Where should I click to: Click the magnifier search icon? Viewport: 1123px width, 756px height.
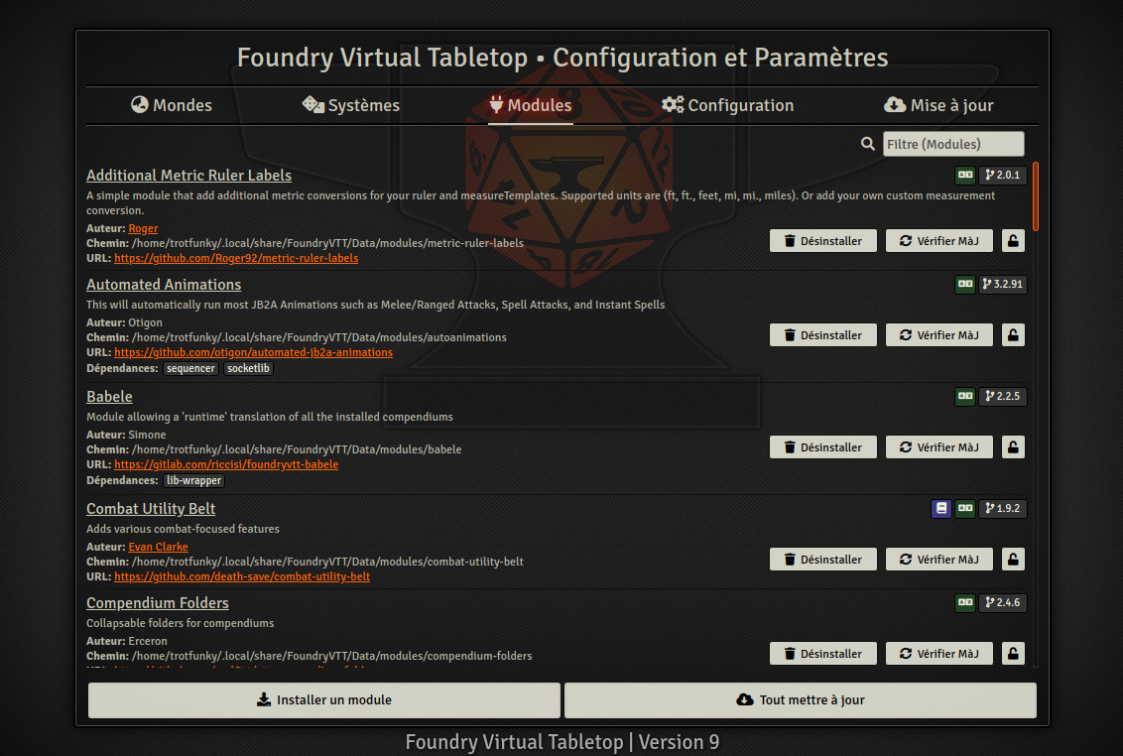tap(867, 144)
